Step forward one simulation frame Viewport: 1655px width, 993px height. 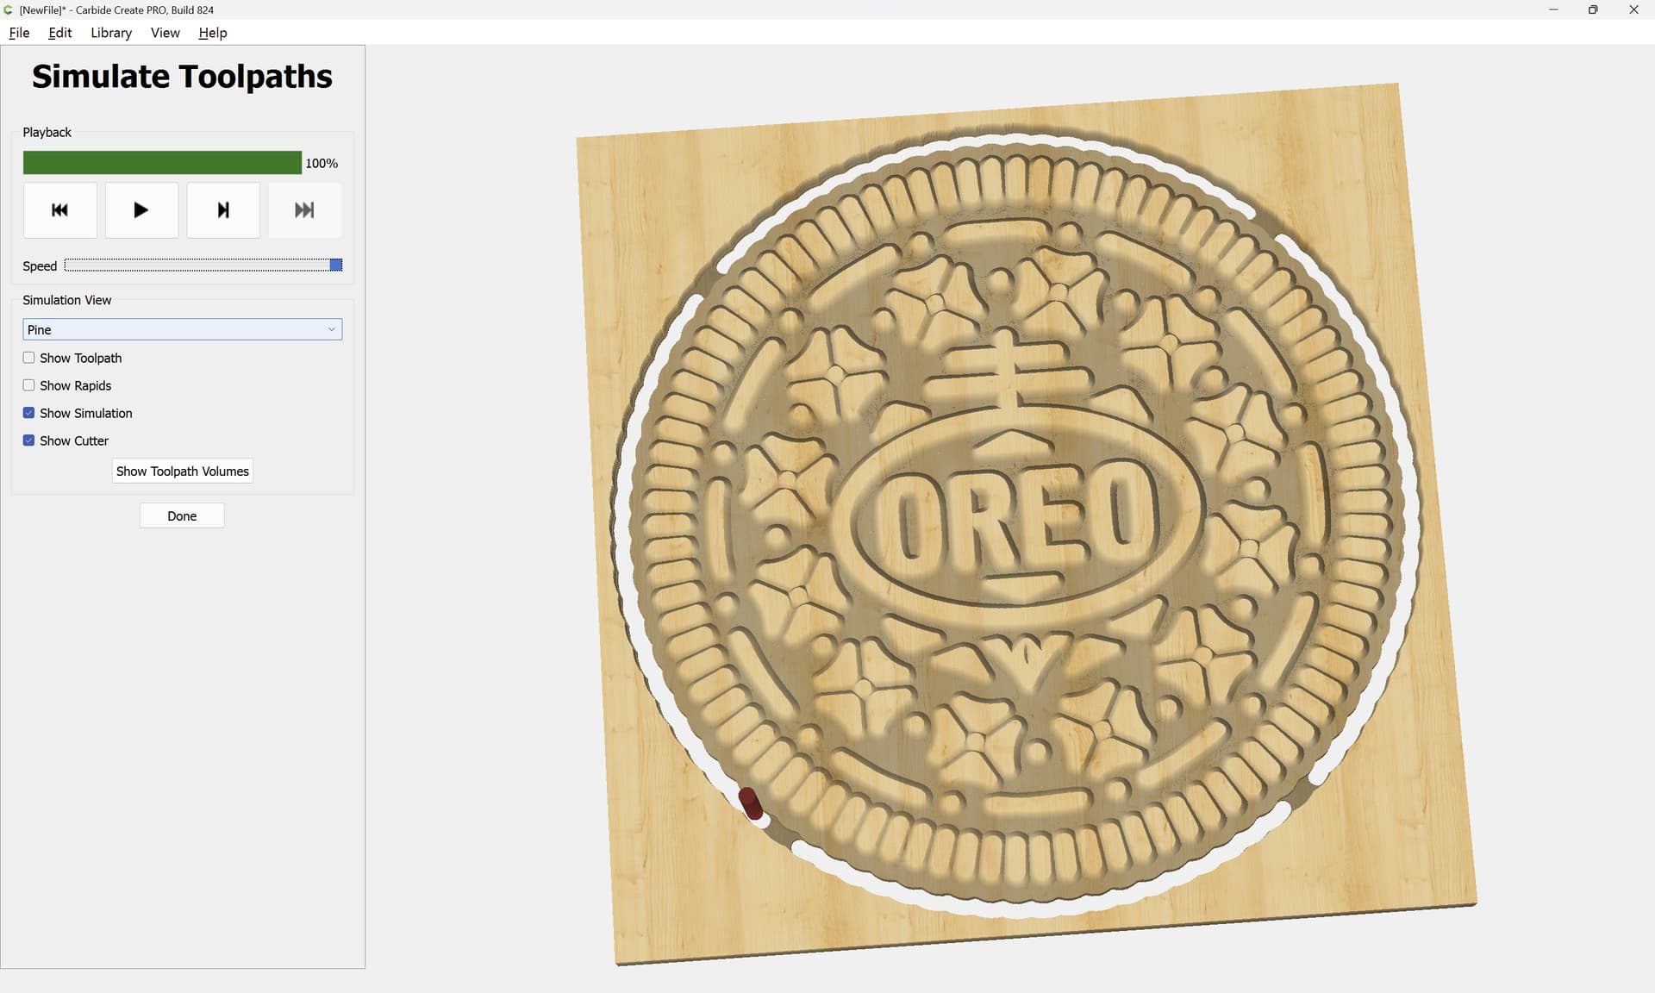[x=223, y=209]
